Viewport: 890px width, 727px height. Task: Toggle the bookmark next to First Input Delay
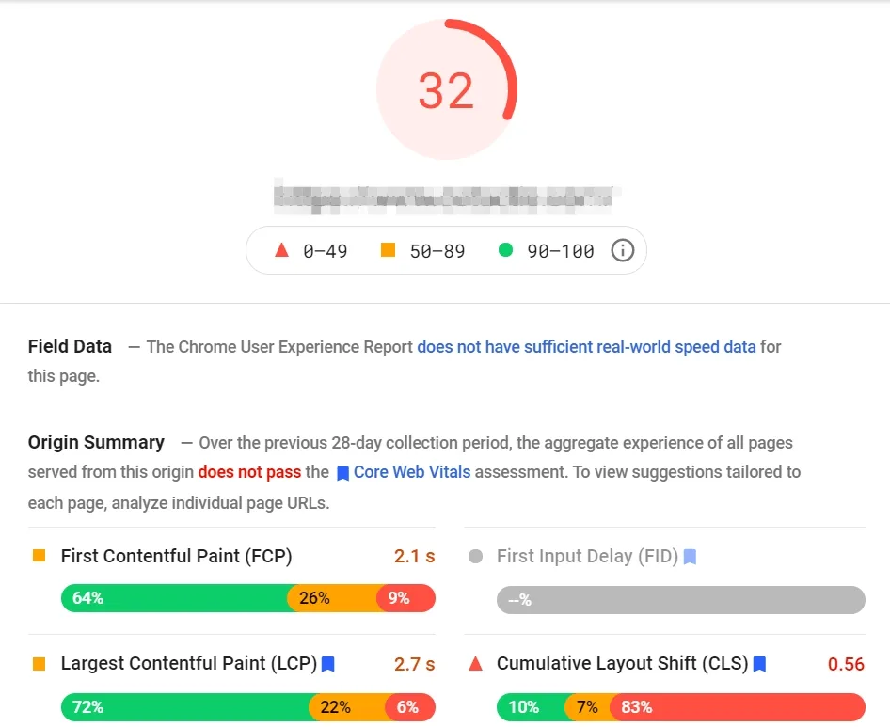point(689,557)
